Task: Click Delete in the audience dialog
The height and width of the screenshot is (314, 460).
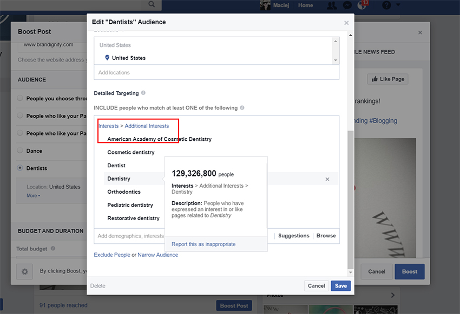Action: (x=98, y=285)
